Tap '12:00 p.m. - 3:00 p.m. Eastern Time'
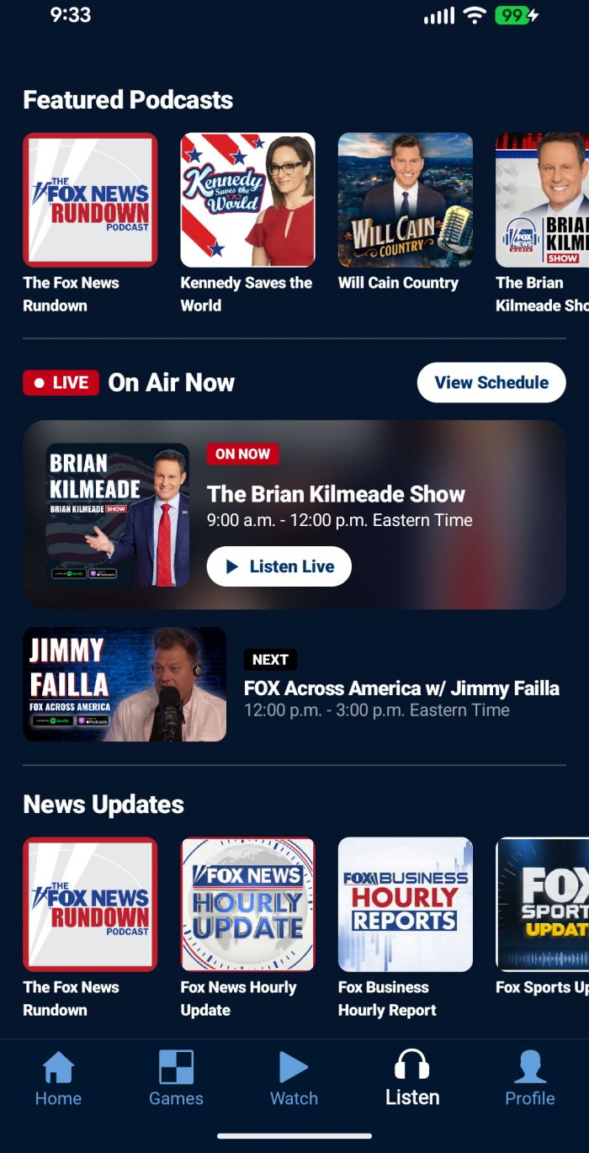 click(377, 710)
